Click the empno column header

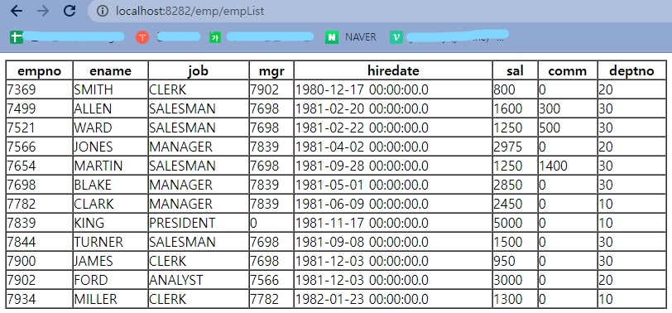tap(40, 70)
